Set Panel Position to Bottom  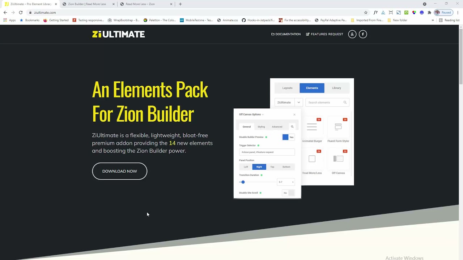coord(286,167)
